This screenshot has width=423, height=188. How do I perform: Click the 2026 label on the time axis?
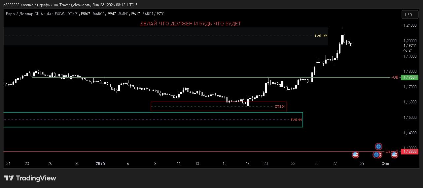click(100, 164)
